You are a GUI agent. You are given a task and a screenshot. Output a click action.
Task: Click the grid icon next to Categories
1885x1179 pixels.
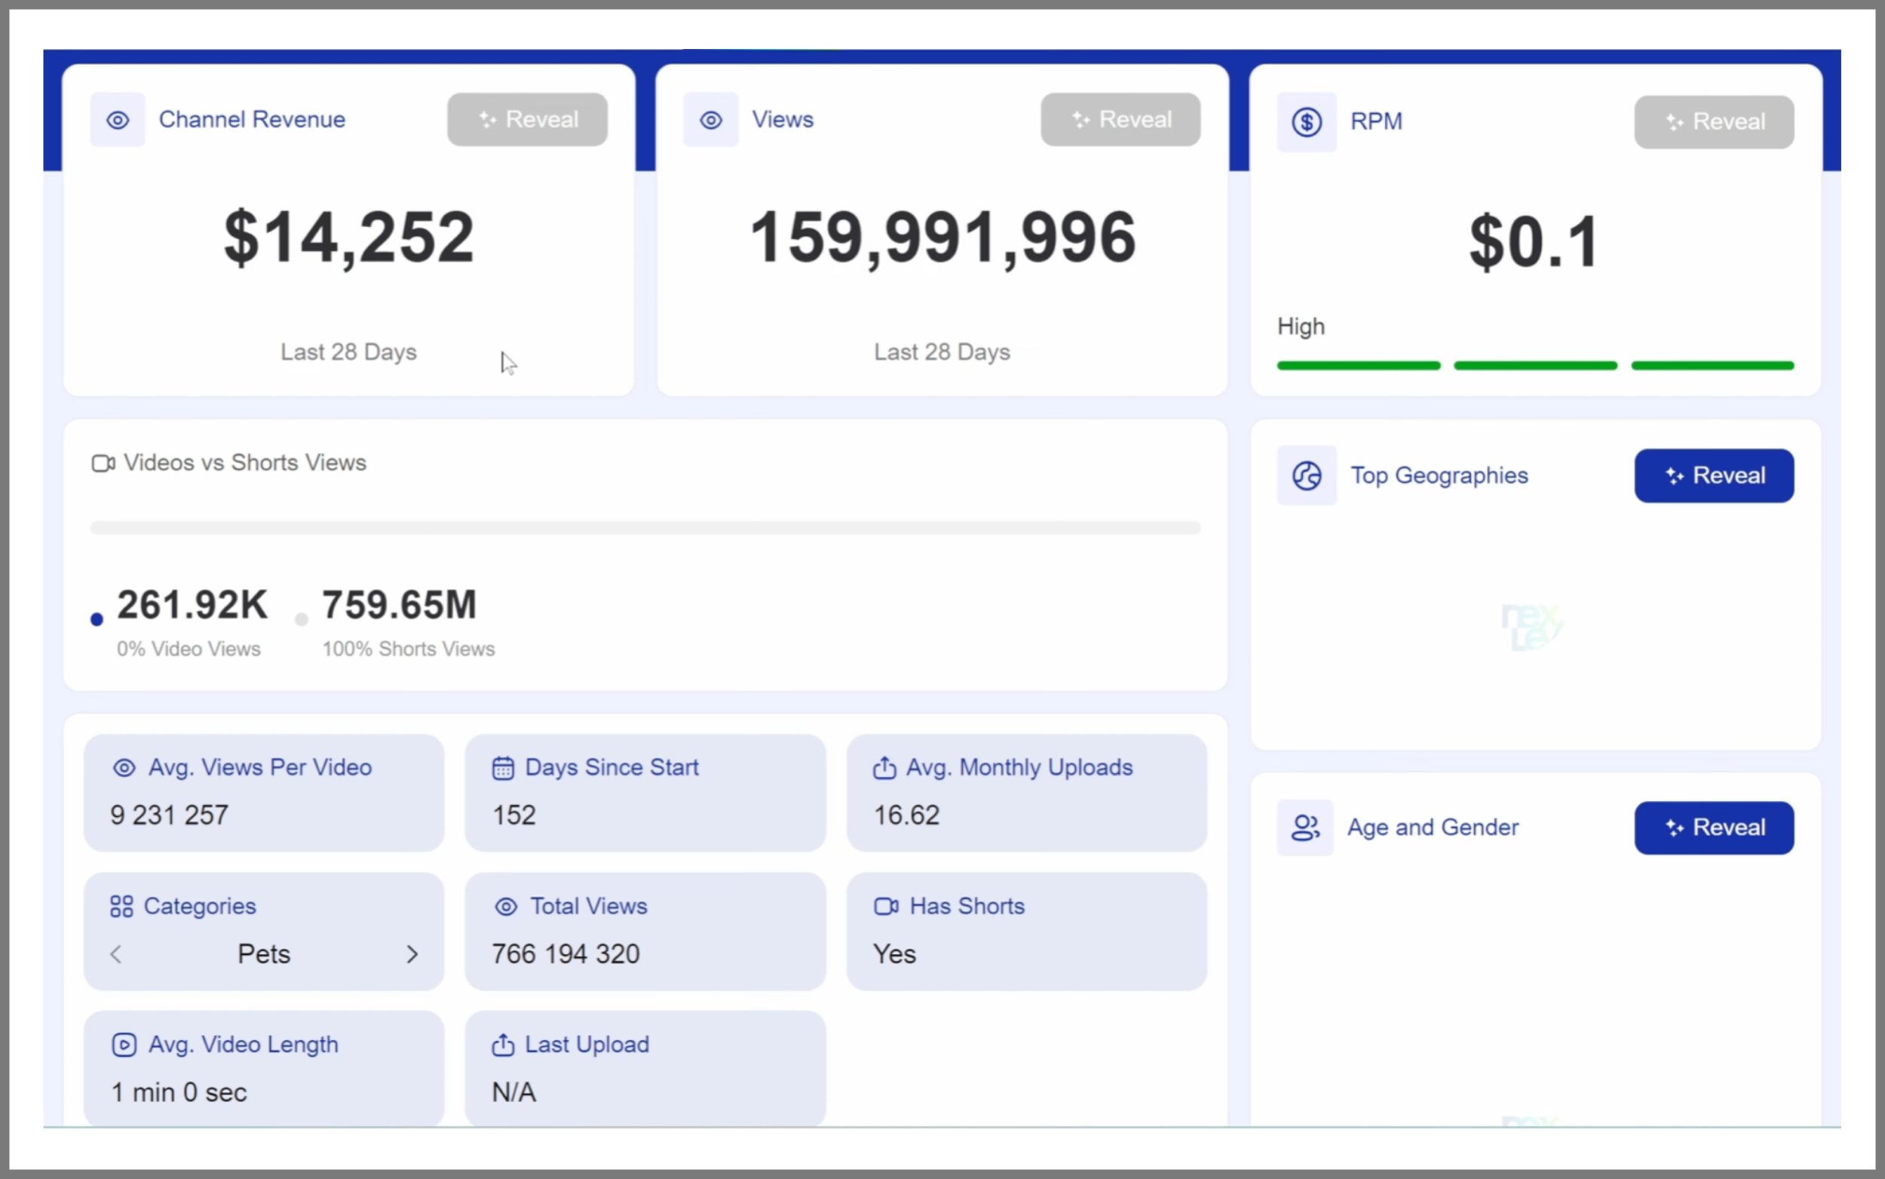click(121, 906)
